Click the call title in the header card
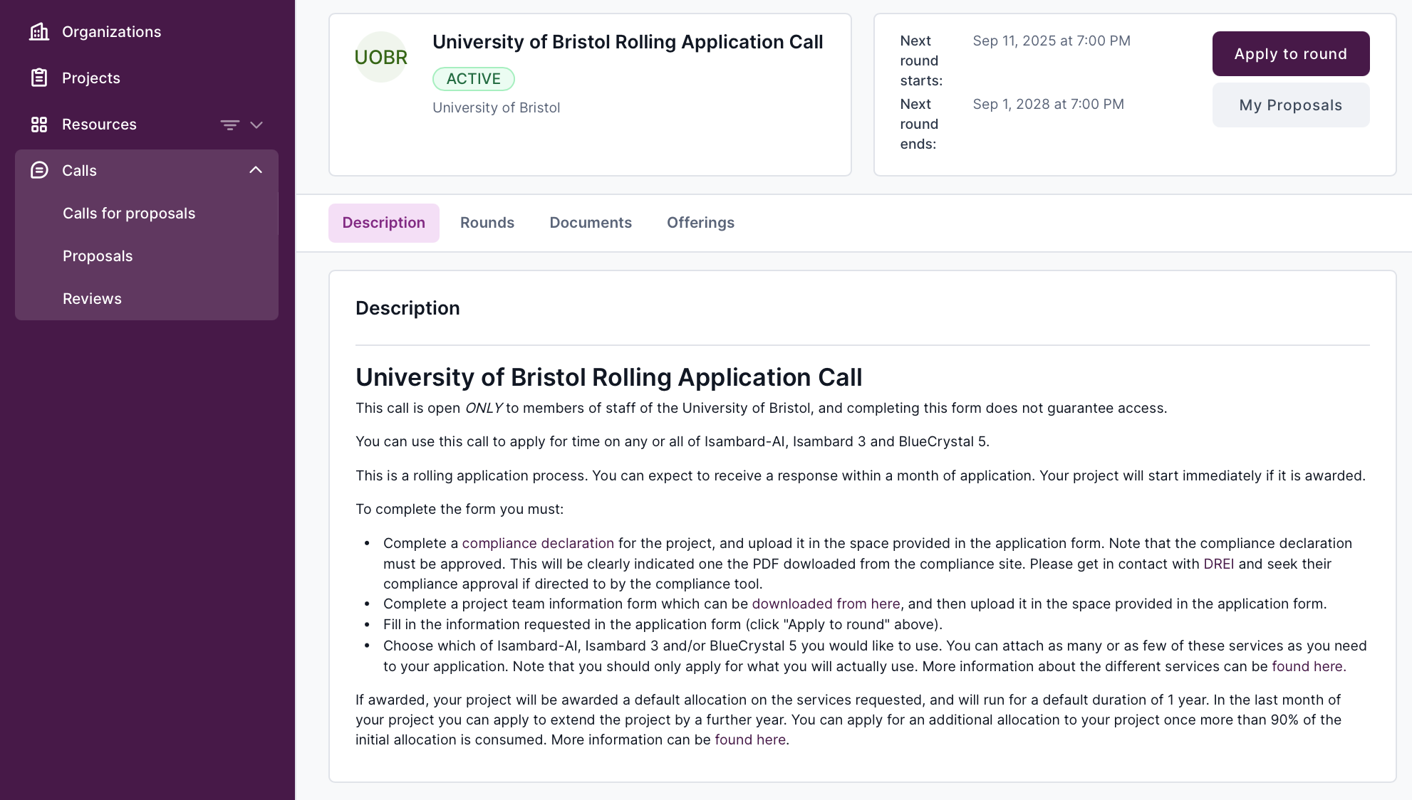1412x800 pixels. point(628,42)
